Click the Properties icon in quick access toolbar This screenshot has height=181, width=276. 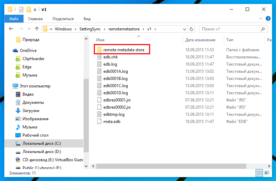coord(21,9)
